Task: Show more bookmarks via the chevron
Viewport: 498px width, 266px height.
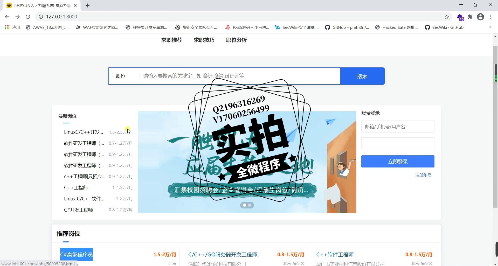Action: [x=490, y=27]
